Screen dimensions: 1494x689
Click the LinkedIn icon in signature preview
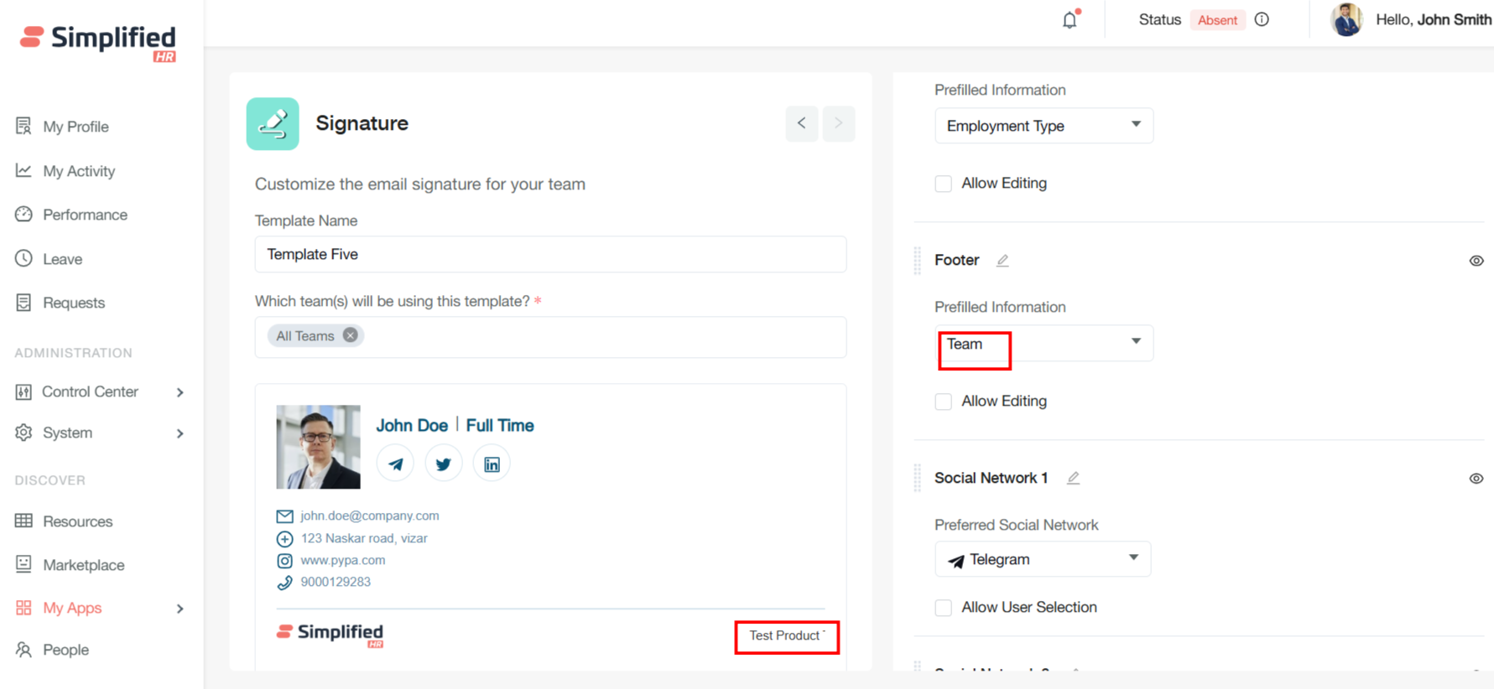coord(492,464)
